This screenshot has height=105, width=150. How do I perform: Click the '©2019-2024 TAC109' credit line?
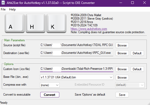84,25
